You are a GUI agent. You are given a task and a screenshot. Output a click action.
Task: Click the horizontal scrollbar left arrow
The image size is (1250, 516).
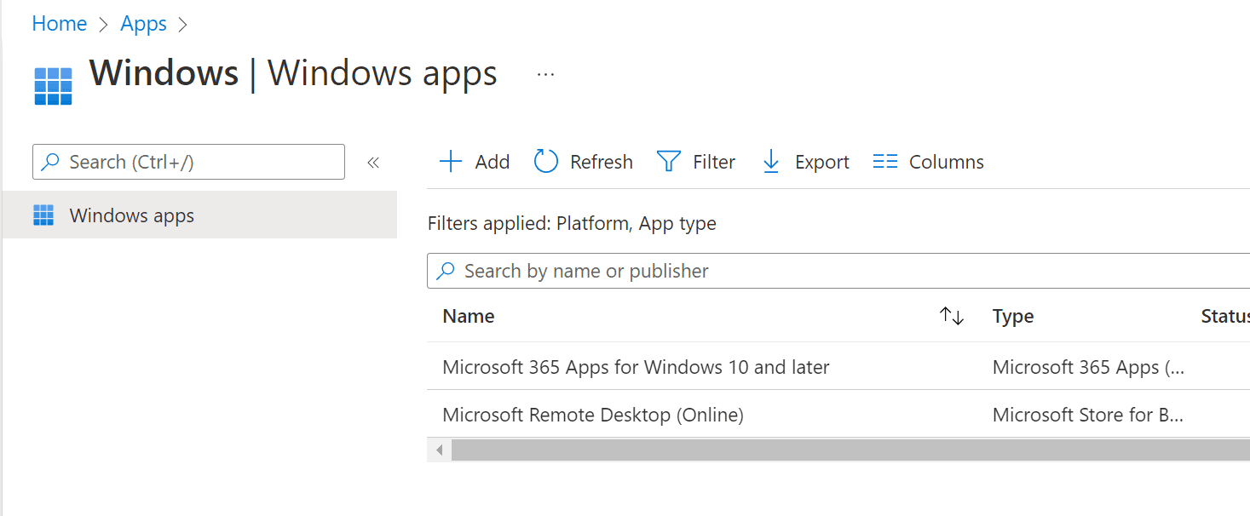440,450
